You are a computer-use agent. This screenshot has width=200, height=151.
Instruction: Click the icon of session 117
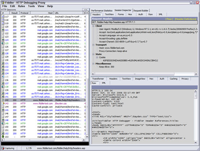coord(3,16)
